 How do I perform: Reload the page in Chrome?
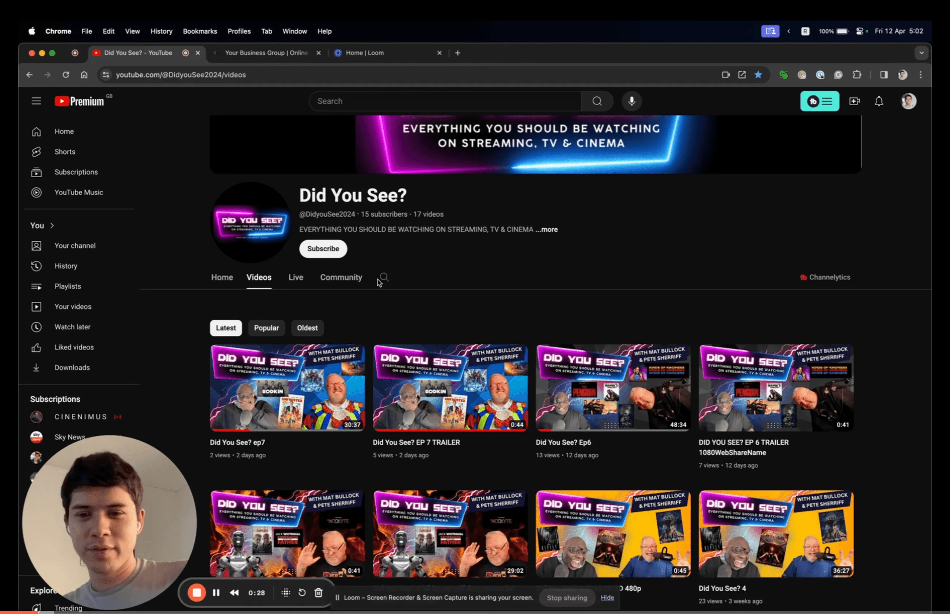tap(66, 75)
